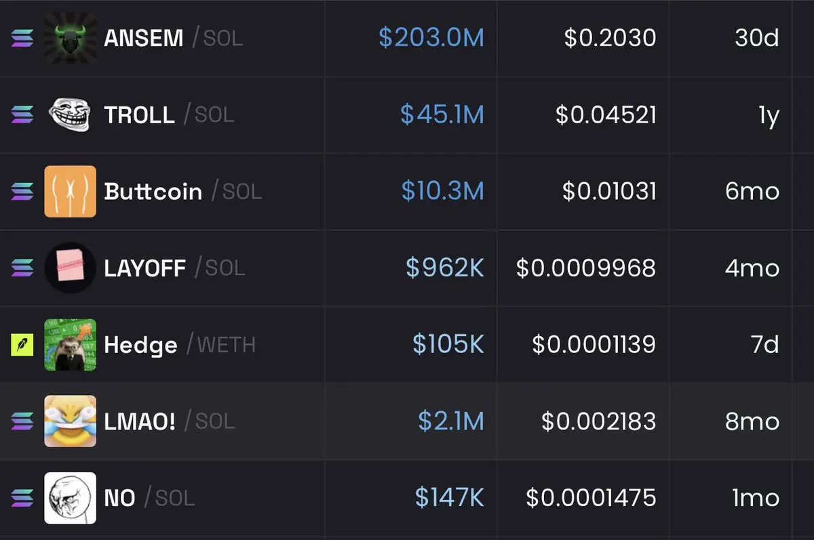Viewport: 814px width, 540px height.
Task: Open the NO rage face token icon
Action: (x=70, y=498)
